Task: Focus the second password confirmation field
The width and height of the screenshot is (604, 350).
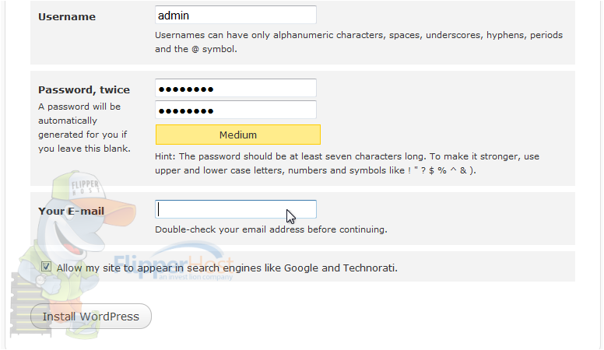Action: [236, 110]
